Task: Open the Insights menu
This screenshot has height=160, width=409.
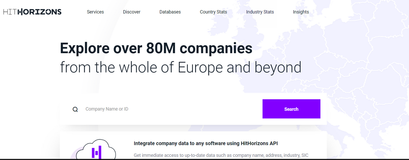Action: coord(301,12)
